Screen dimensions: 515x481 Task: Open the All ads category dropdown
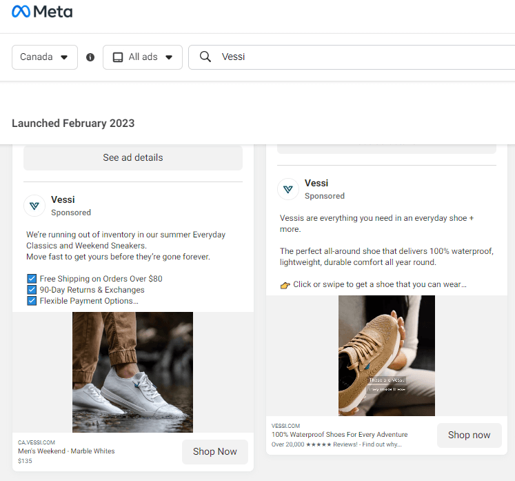coord(143,57)
